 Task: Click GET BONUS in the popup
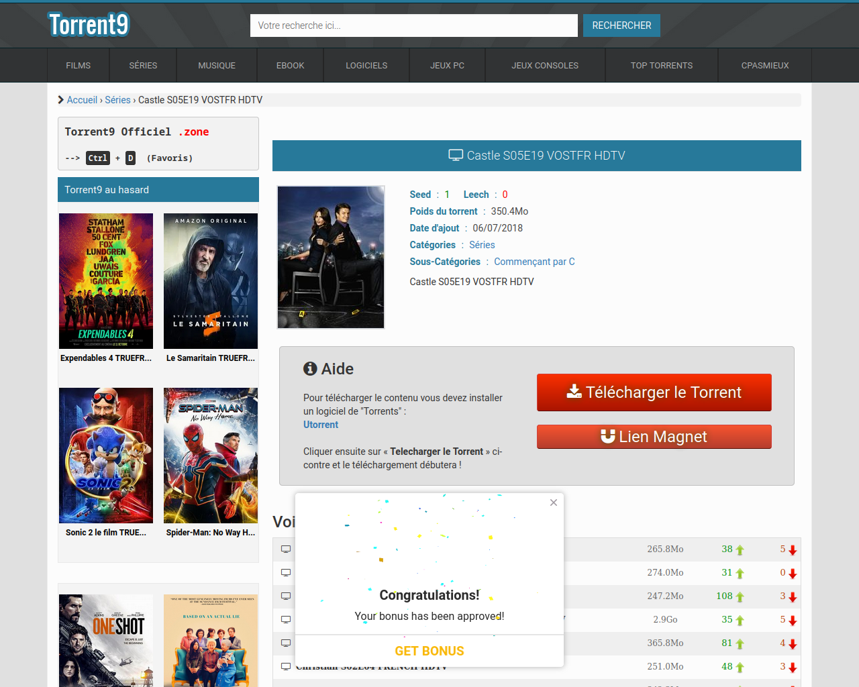[x=429, y=651]
